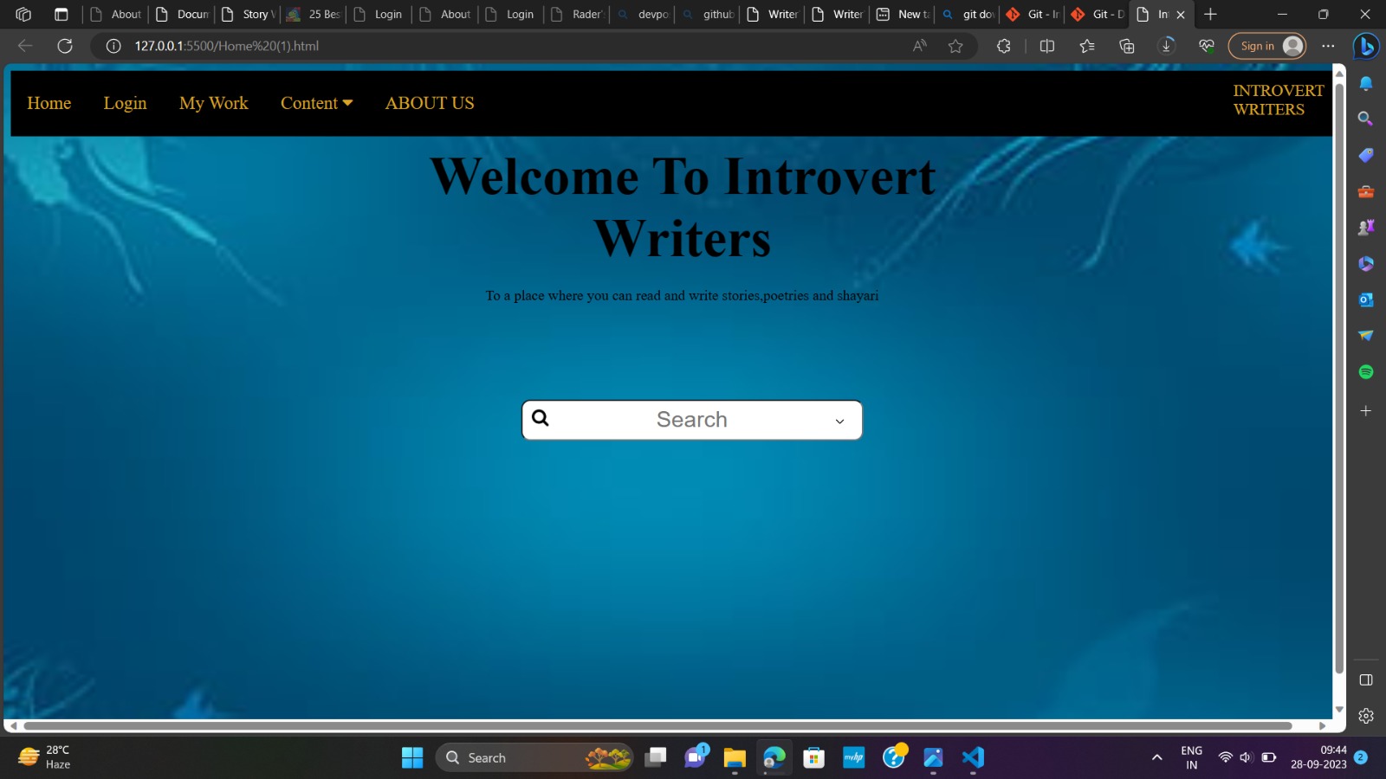The width and height of the screenshot is (1386, 779).
Task: Go back with the browser back arrow
Action: tap(25, 46)
